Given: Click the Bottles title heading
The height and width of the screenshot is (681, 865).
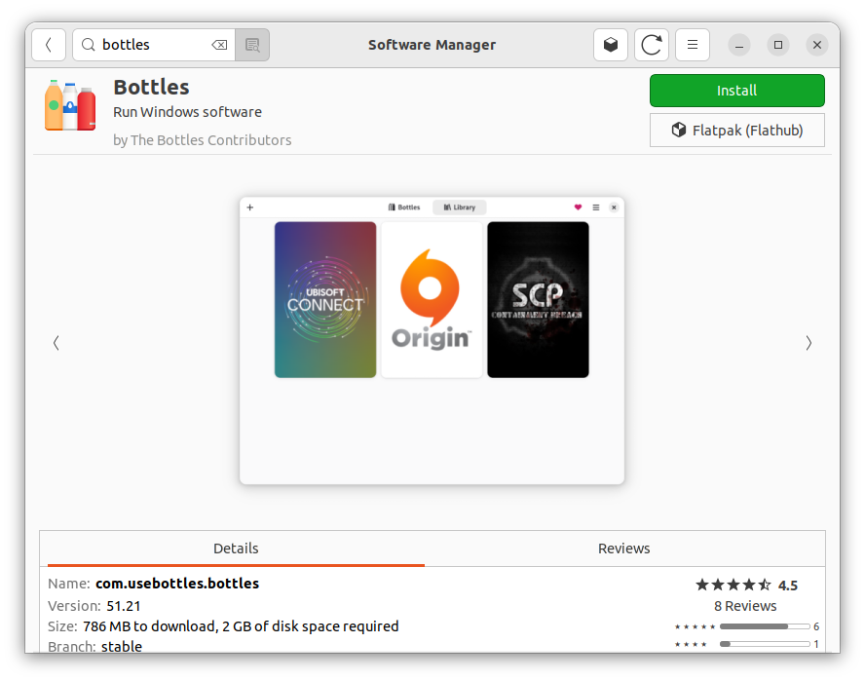Looking at the screenshot, I should coord(151,87).
